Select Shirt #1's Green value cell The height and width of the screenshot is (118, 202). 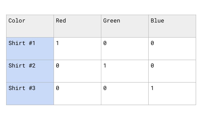pos(125,49)
